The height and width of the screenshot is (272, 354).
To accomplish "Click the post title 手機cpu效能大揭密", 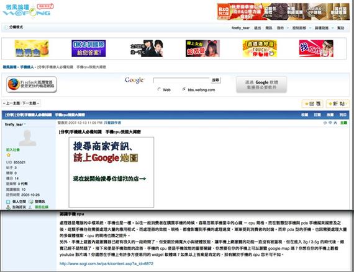I will click(x=123, y=132).
